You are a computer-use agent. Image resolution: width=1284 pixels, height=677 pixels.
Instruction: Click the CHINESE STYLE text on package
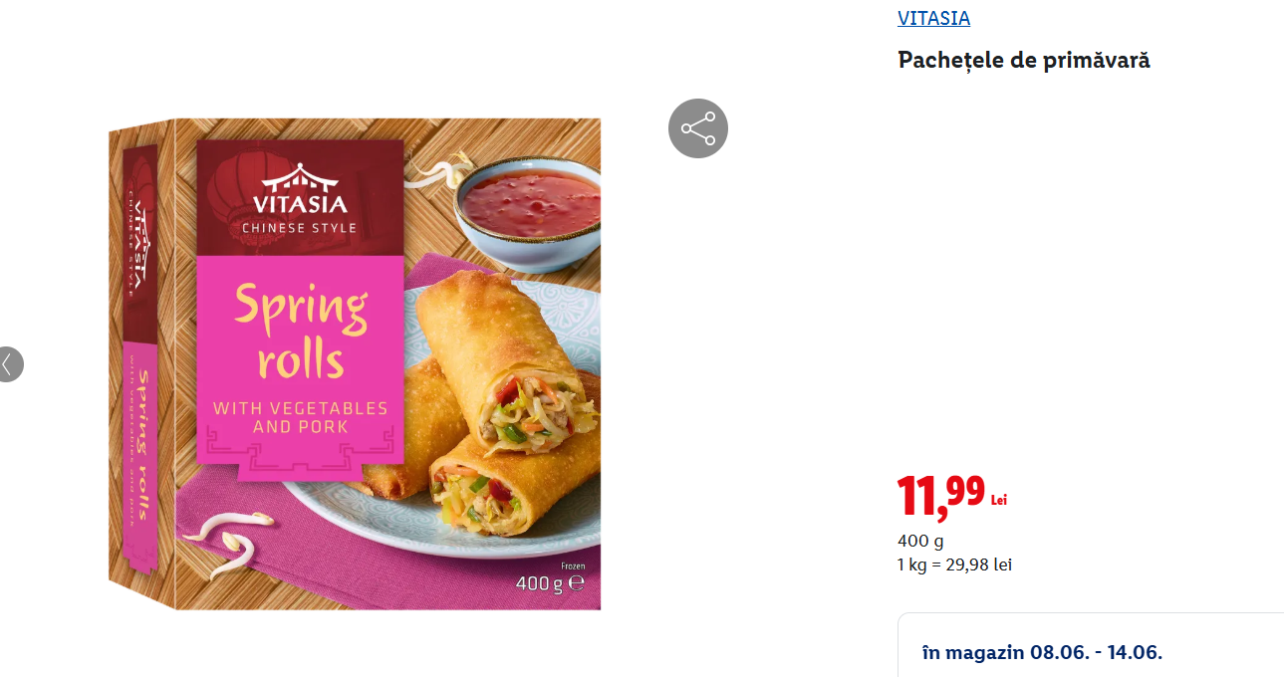pyautogui.click(x=300, y=229)
